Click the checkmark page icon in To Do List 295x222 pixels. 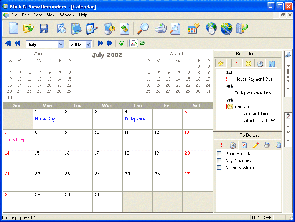click(244, 145)
